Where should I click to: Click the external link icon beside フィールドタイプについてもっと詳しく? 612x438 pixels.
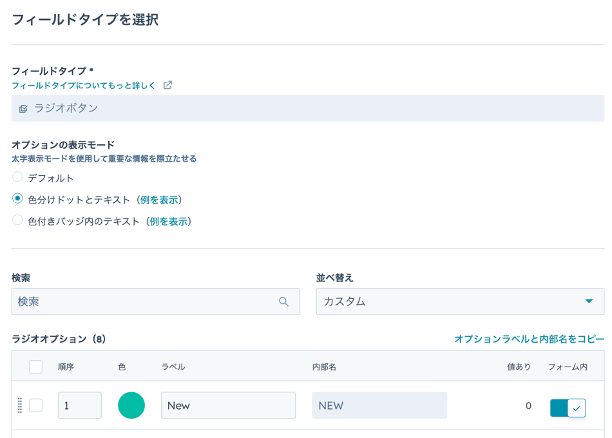(167, 85)
